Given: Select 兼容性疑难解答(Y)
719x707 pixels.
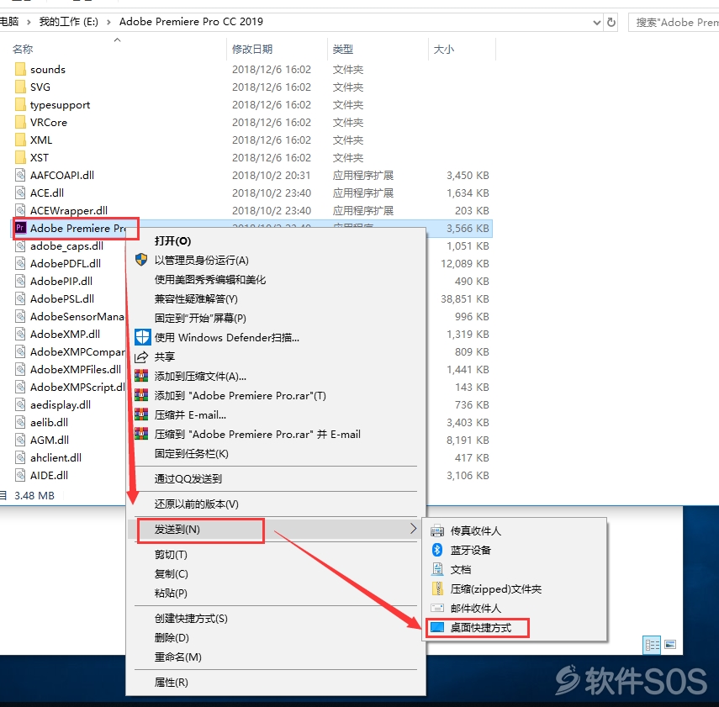Looking at the screenshot, I should 196,299.
